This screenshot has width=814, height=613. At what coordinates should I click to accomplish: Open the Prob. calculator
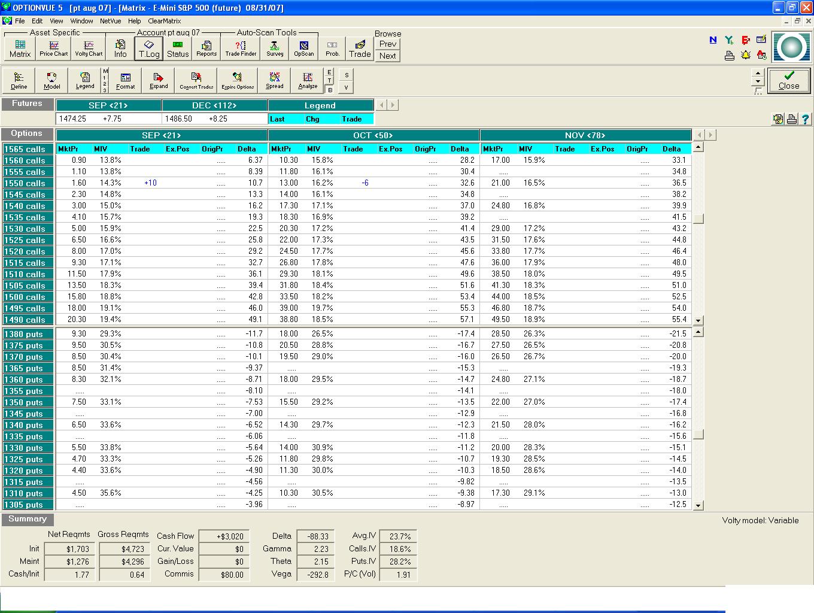pos(332,48)
